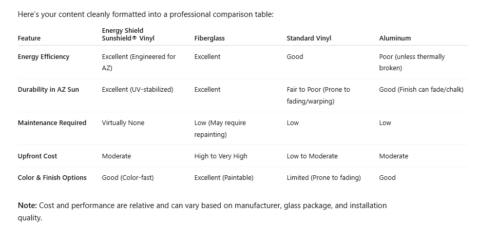Select the 'Aluminum' column header
This screenshot has width=497, height=226.
pos(395,38)
